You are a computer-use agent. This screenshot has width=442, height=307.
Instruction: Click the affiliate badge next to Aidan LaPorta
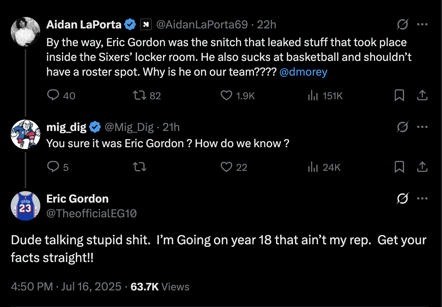[x=146, y=25]
